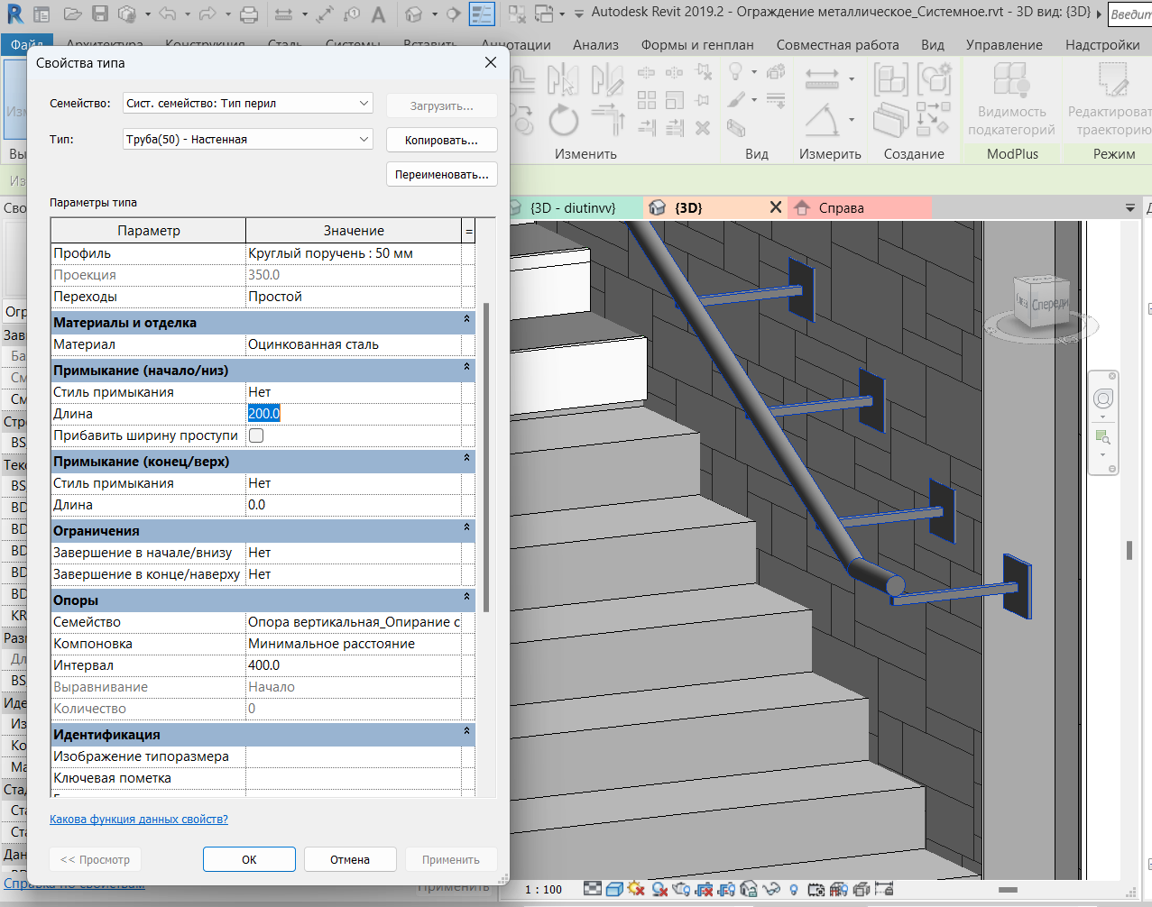Collapse the 'Опоры' parameter group
Viewport: 1152px width, 907px height.
pos(466,597)
